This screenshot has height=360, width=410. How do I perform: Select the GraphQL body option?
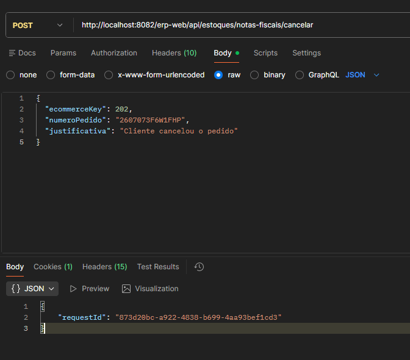point(300,75)
